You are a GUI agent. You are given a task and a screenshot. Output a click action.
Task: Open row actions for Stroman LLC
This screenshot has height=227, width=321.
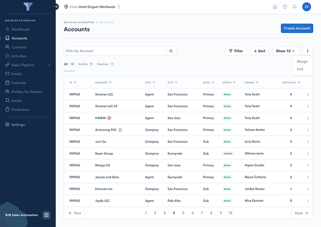click(308, 95)
